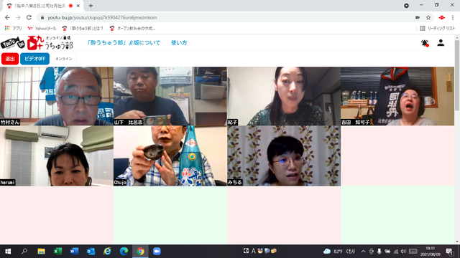
Task: Open リーディング リスト reading list
Action: tap(438, 29)
